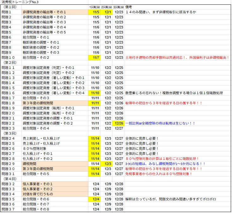Select the blue note 一括比例or全額控除の時は転用は生じない

tap(160, 123)
